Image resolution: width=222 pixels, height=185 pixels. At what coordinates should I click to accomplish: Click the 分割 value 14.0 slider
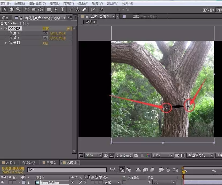(x=46, y=43)
